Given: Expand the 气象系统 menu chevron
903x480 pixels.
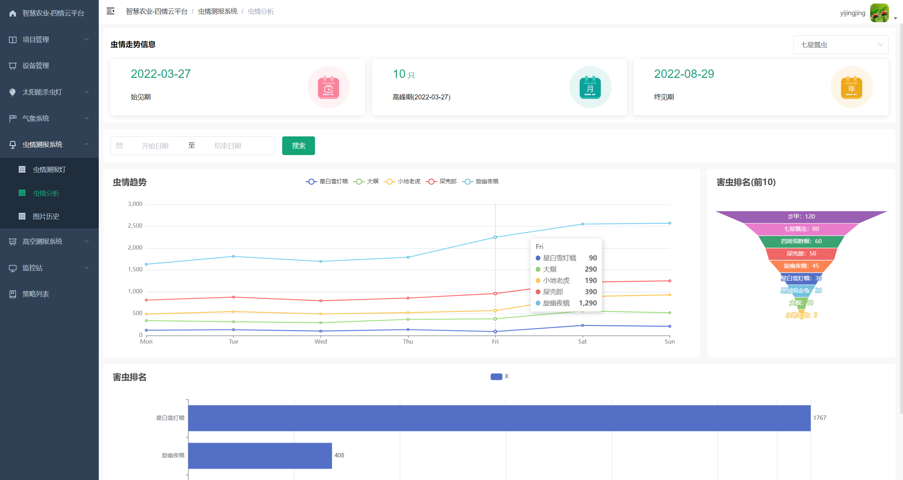Looking at the screenshot, I should click(x=87, y=118).
